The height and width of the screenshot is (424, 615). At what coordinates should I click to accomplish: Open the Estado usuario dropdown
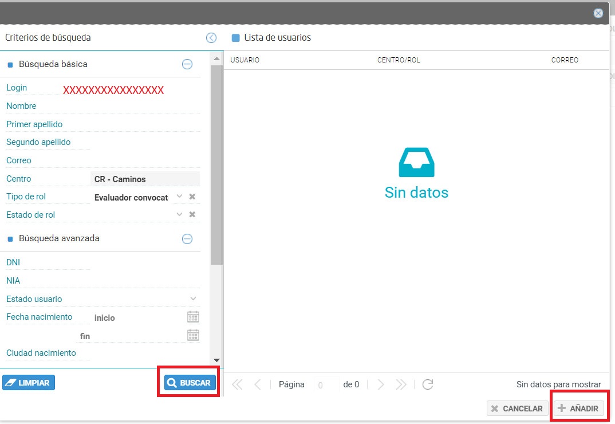pos(193,299)
